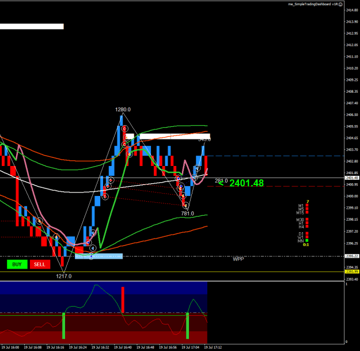Click the M15 timeframe trend square
The width and height of the screenshot is (360, 351).
[307, 213]
